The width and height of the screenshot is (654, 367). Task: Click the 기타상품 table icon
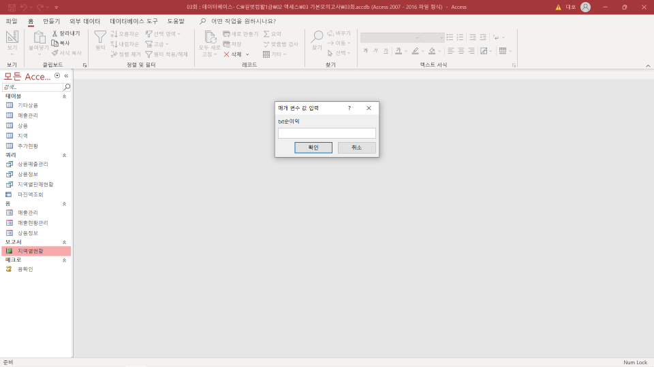[x=10, y=105]
